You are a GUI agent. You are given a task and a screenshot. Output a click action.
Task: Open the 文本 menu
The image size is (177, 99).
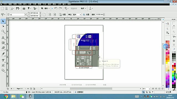tap(45, 4)
